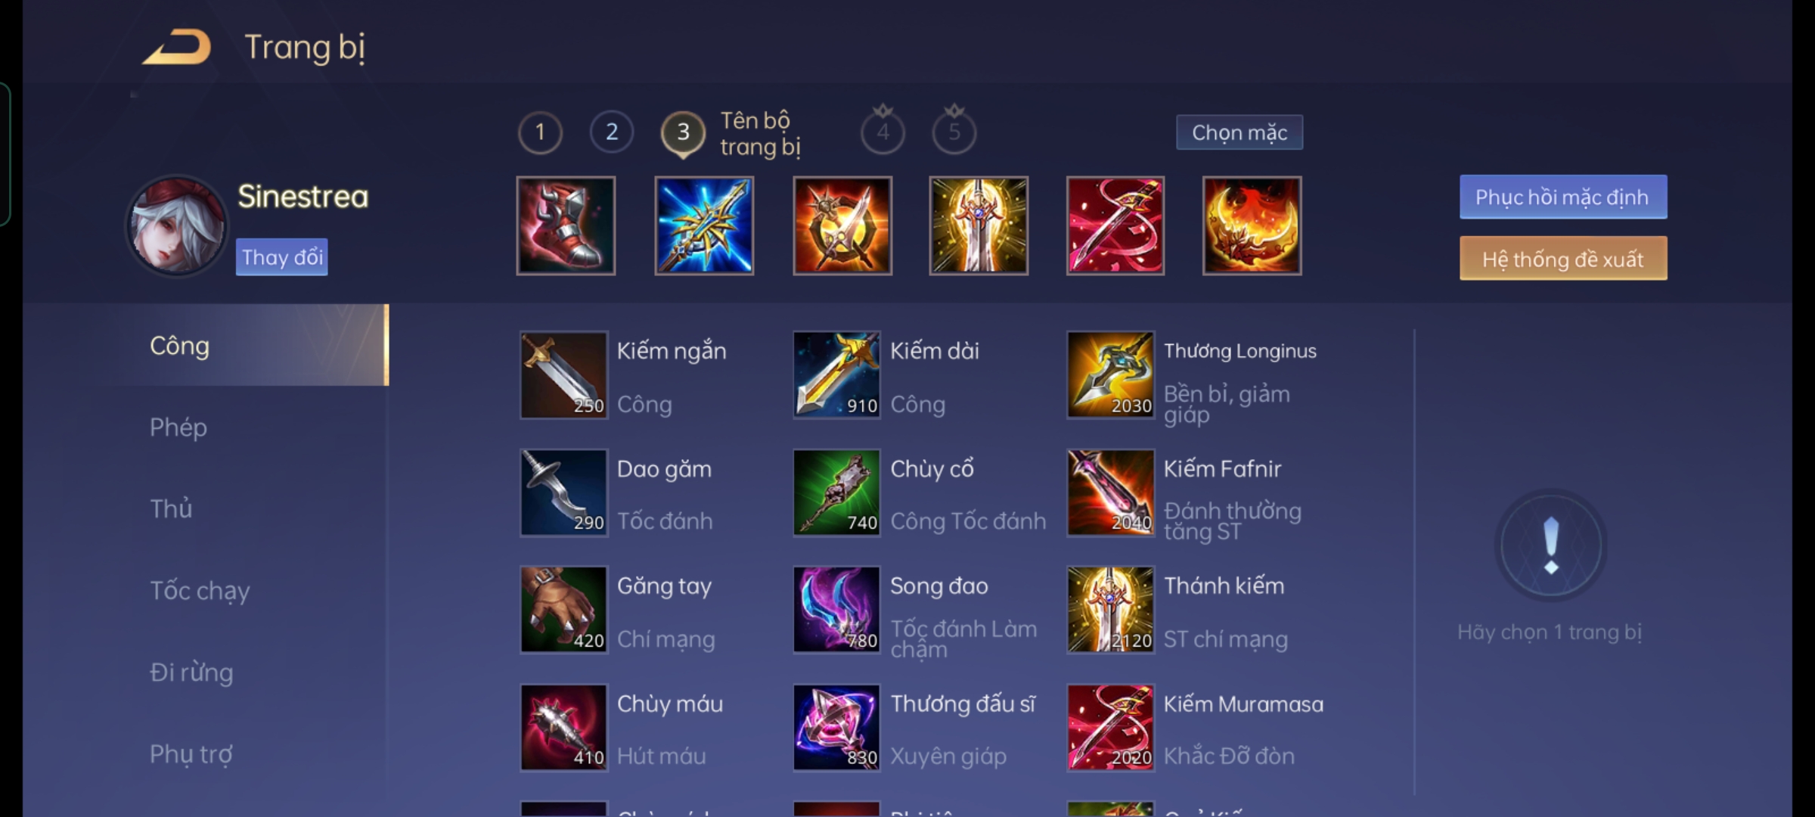This screenshot has width=1815, height=817.
Task: Open the Thủ defense category
Action: (x=171, y=509)
